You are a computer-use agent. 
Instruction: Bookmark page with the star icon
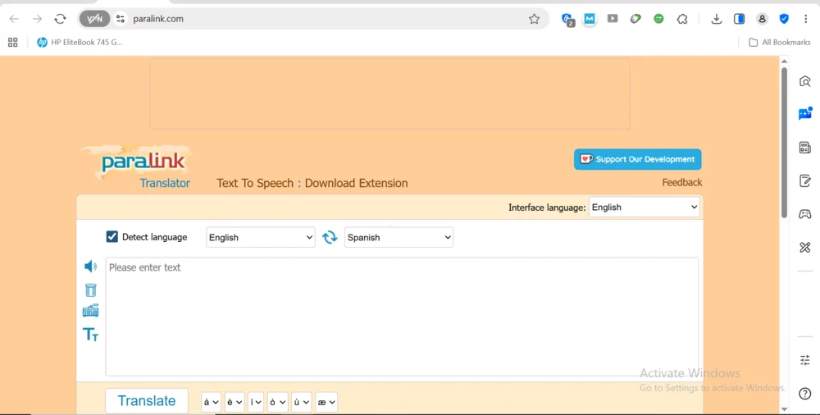[x=534, y=19]
